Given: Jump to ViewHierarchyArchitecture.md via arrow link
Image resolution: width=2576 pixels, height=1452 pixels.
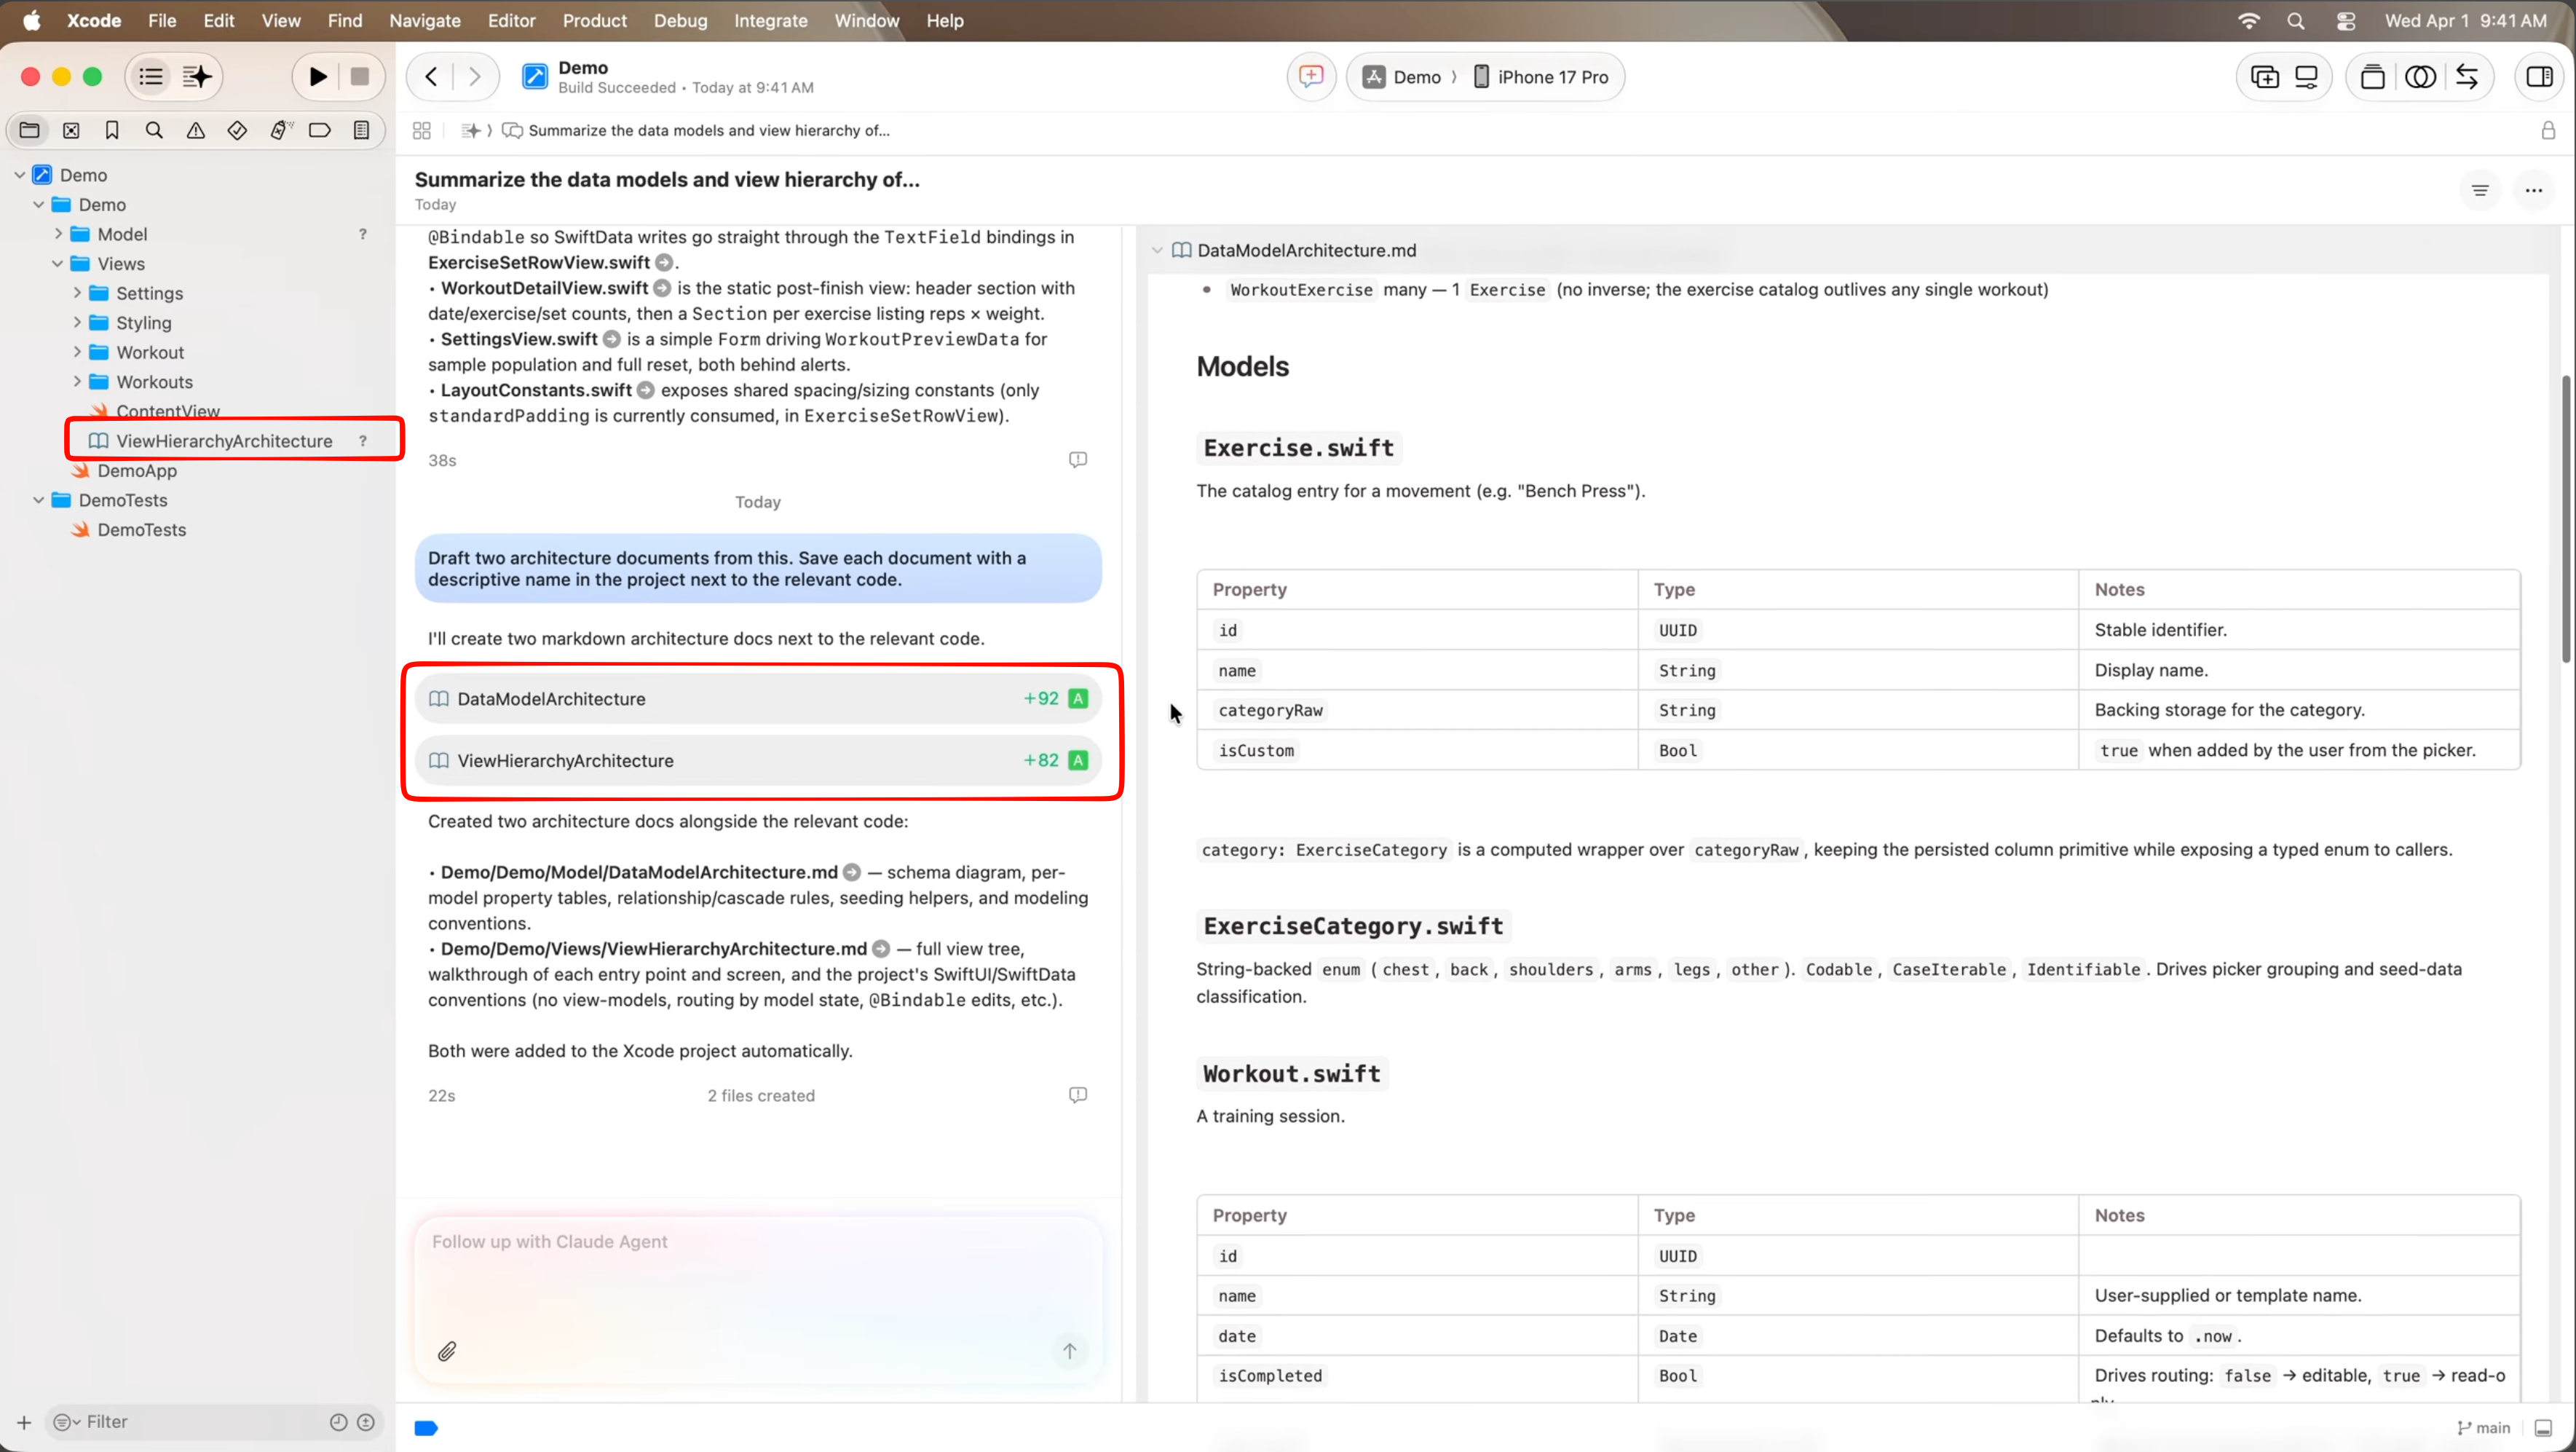Looking at the screenshot, I should click(x=881, y=949).
